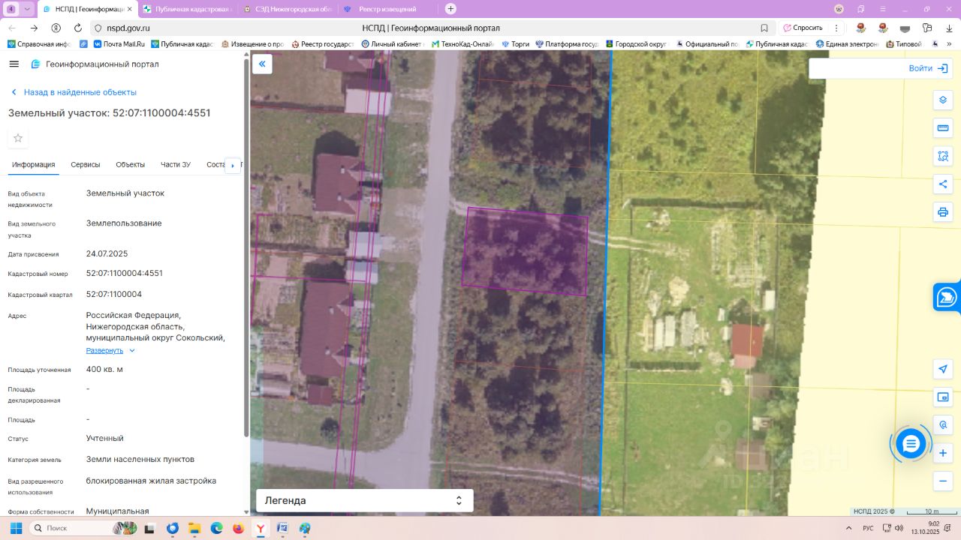Select the Информация tab

[34, 165]
